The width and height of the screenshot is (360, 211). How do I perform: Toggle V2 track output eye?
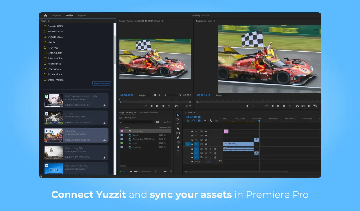(206, 140)
